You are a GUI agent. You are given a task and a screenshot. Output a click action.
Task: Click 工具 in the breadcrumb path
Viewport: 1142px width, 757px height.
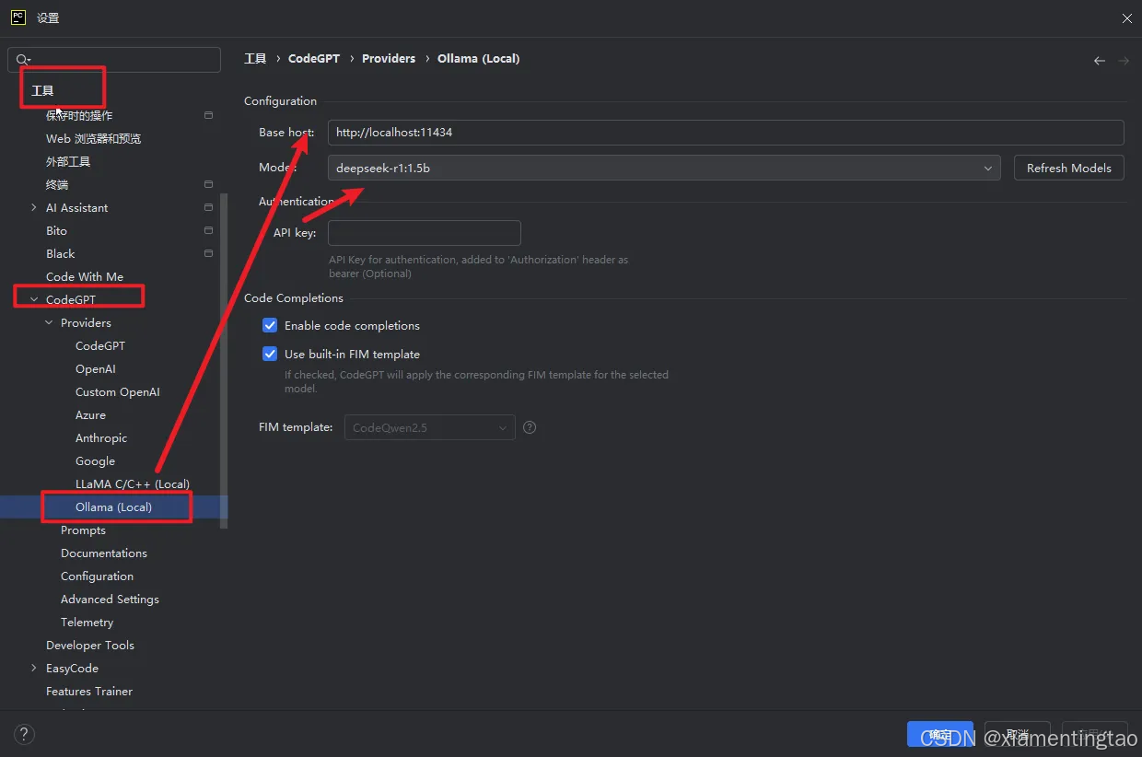click(255, 58)
